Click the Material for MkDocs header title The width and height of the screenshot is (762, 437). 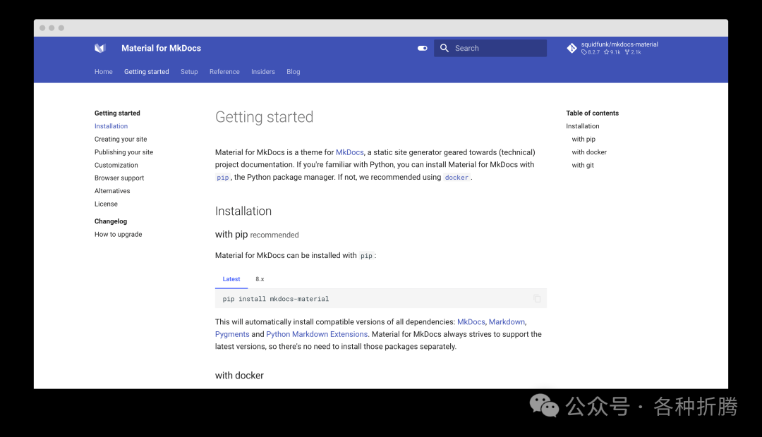click(162, 48)
